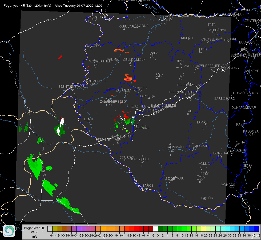
Task: Click the gray swatch at the legend start
Action: pyautogui.click(x=50, y=229)
